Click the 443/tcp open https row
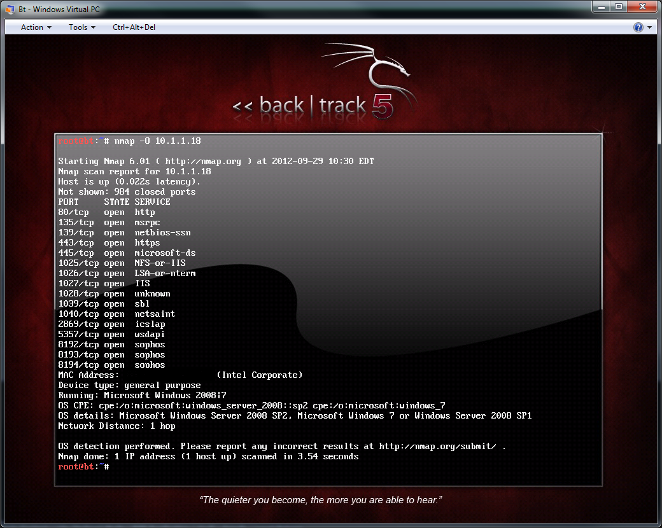The image size is (662, 528). tap(109, 242)
